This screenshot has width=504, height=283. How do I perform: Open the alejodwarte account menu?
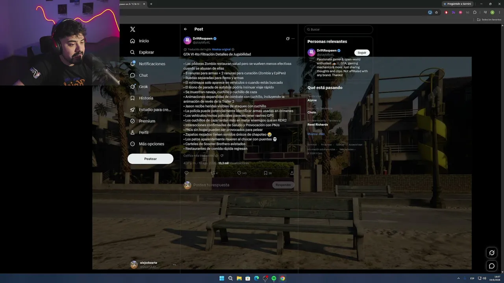[x=153, y=265]
